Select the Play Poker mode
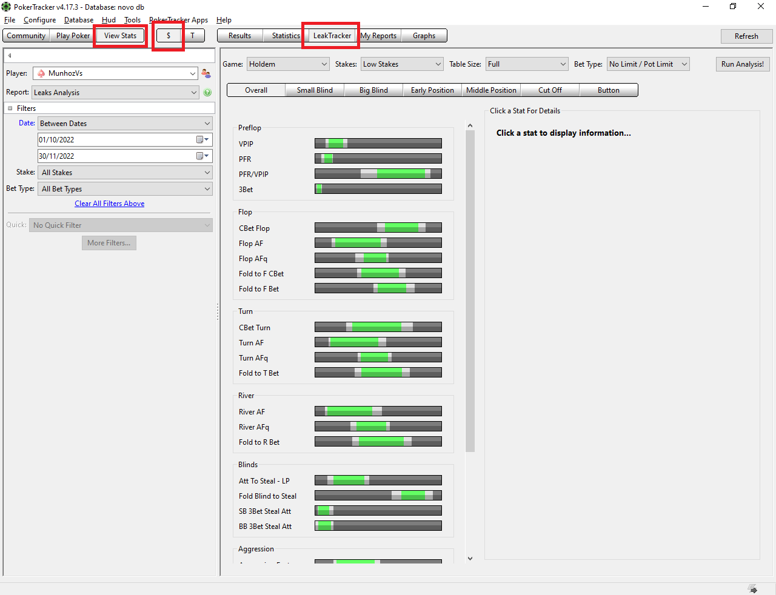Viewport: 776px width, 595px height. (x=73, y=36)
